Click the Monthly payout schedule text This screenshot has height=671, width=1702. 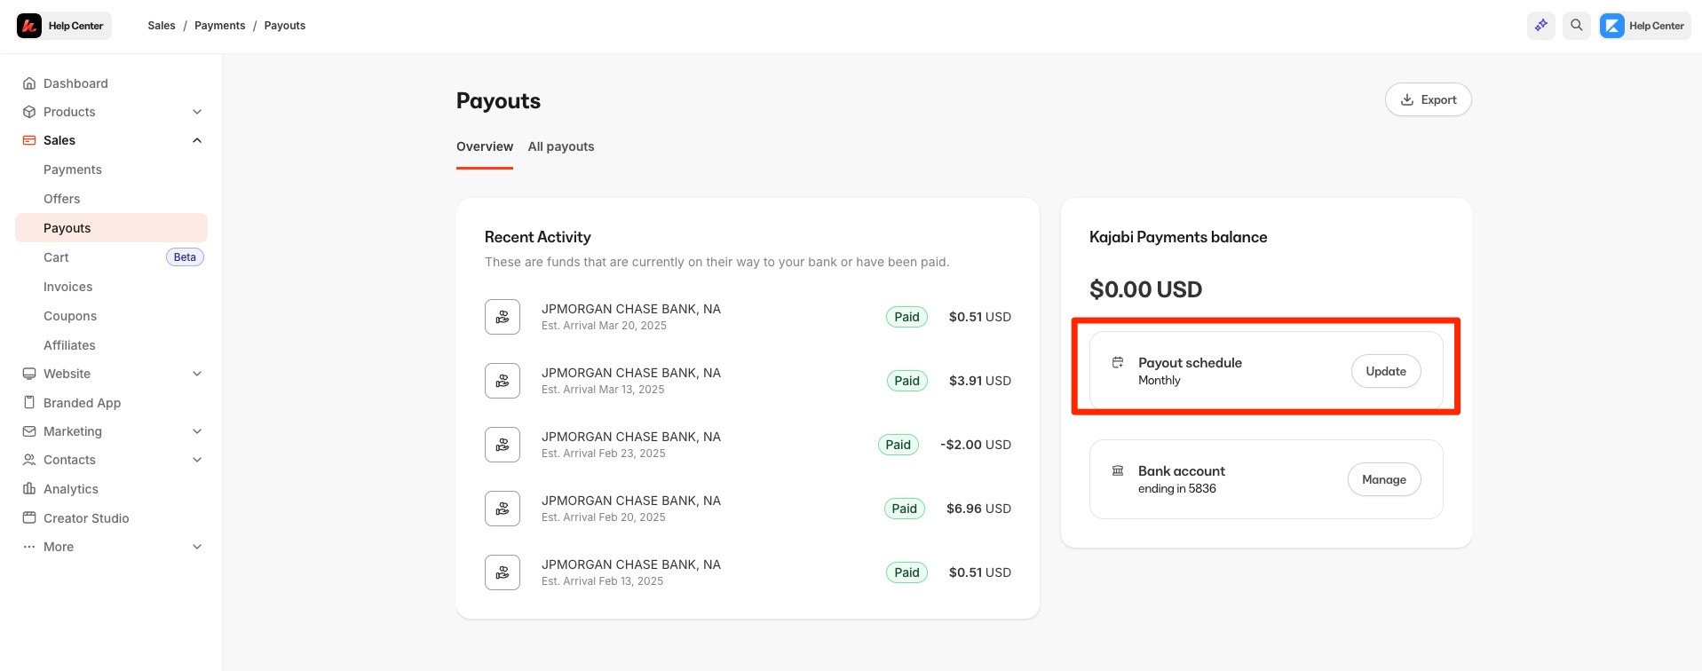[1160, 380]
